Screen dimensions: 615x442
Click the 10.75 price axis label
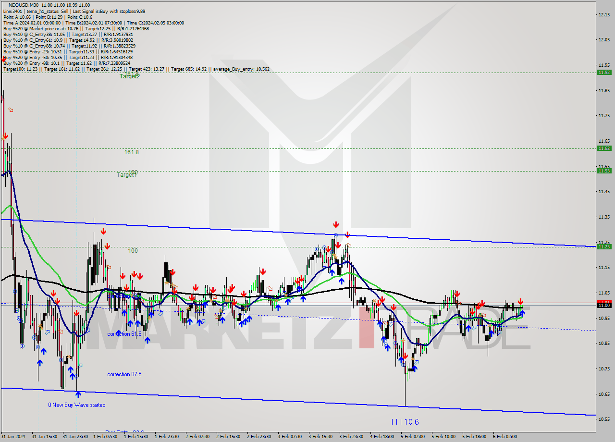point(604,369)
